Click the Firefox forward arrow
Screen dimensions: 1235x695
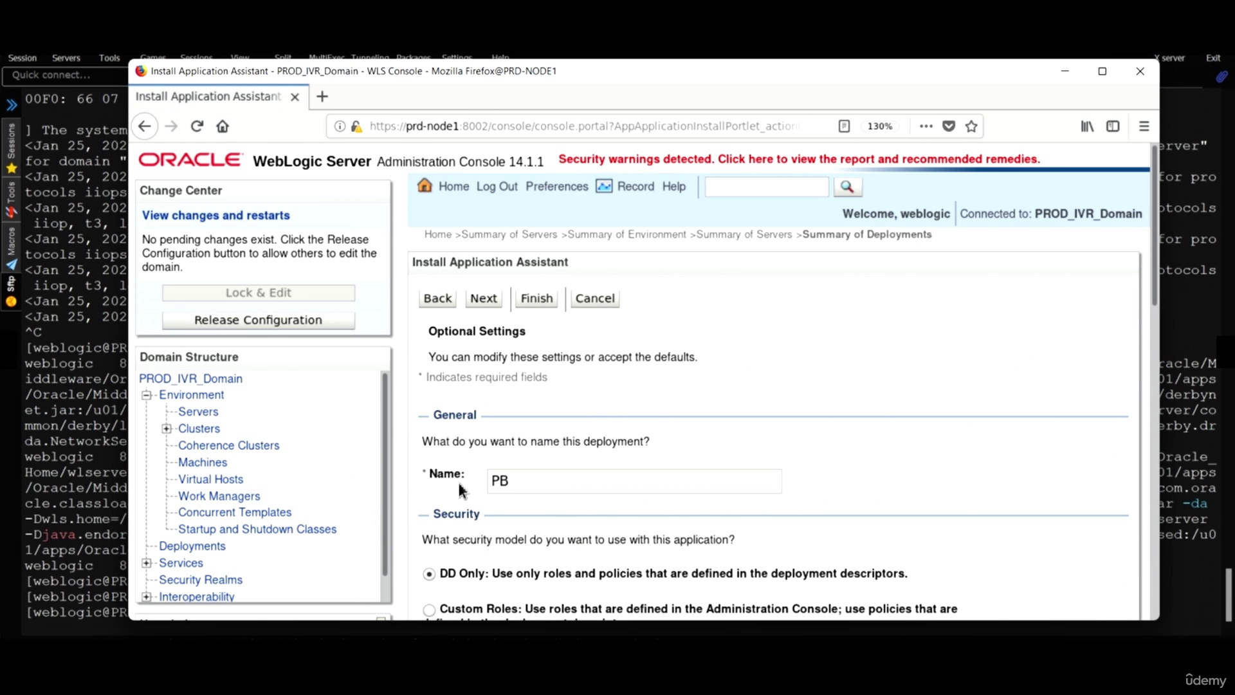coord(171,126)
